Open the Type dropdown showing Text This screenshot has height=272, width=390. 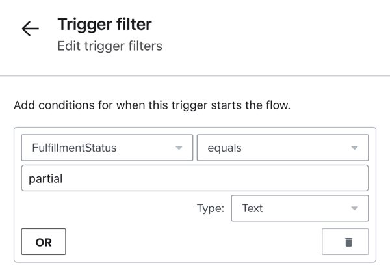(300, 208)
